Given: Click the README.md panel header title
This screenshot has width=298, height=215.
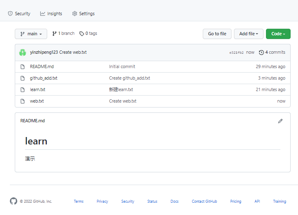Looking at the screenshot, I should click(x=32, y=121).
